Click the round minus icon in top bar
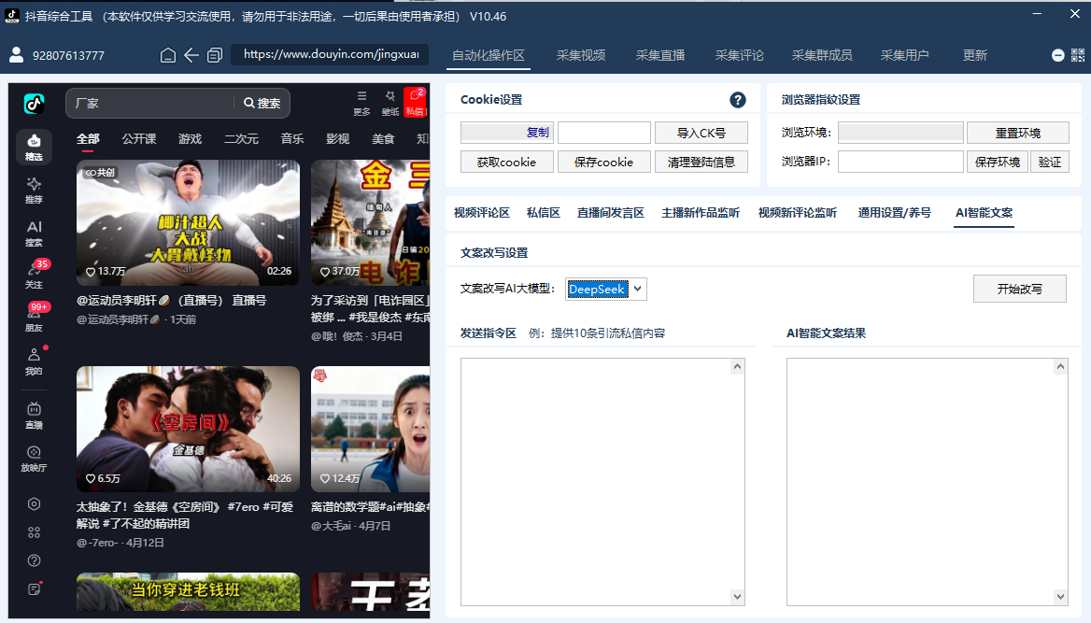 (x=1057, y=55)
